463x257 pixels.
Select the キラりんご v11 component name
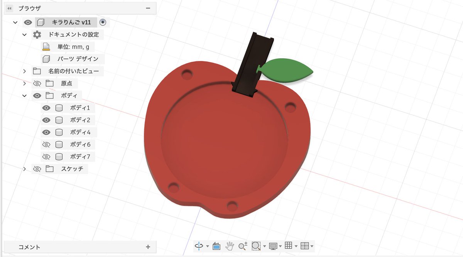click(71, 22)
